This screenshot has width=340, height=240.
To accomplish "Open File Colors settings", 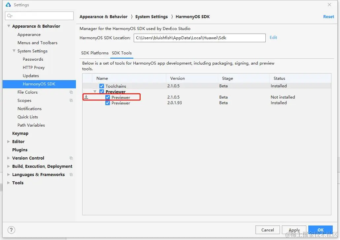I will tap(27, 92).
